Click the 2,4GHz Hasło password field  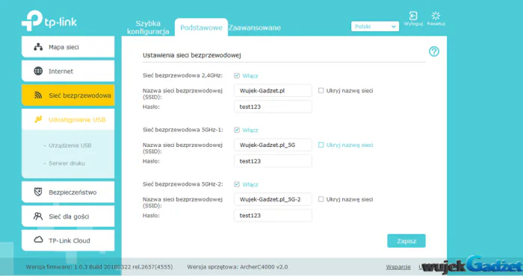(x=273, y=107)
